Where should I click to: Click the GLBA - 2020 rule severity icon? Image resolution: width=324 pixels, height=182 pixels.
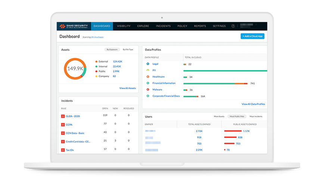(x=63, y=116)
